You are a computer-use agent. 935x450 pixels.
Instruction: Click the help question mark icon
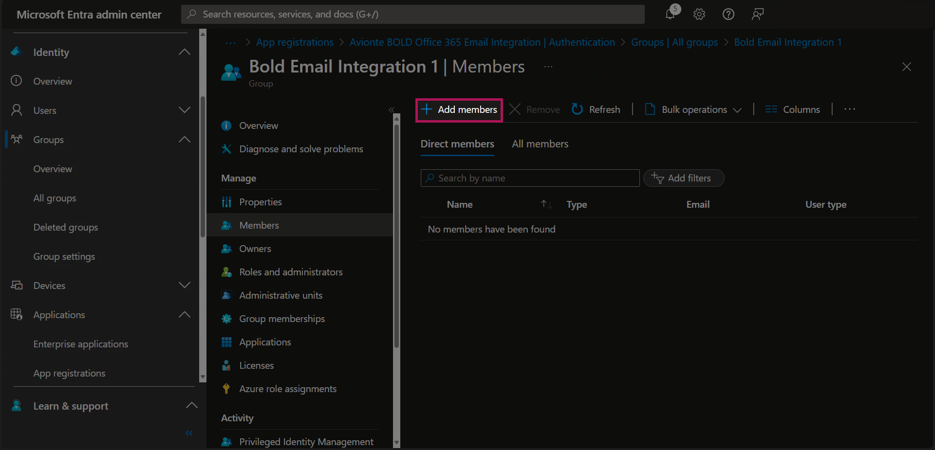click(x=729, y=14)
